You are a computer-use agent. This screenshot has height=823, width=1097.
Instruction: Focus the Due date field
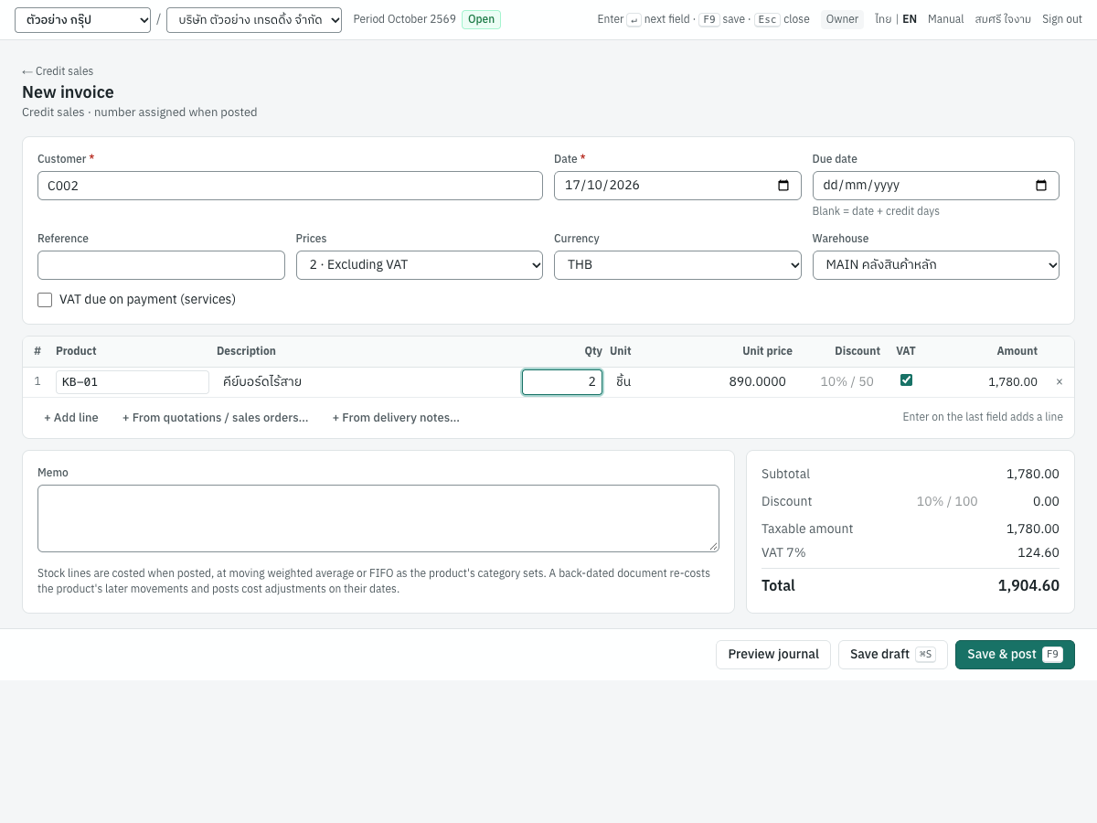[936, 186]
